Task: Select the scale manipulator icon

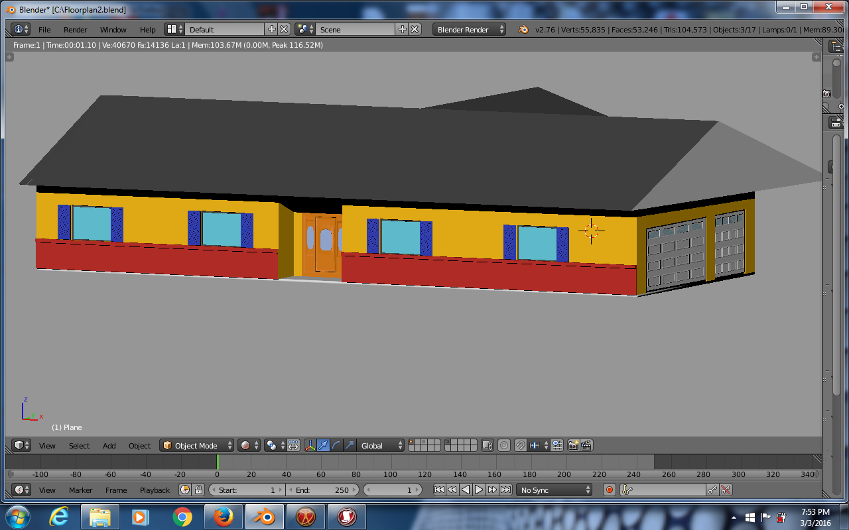Action: [350, 445]
